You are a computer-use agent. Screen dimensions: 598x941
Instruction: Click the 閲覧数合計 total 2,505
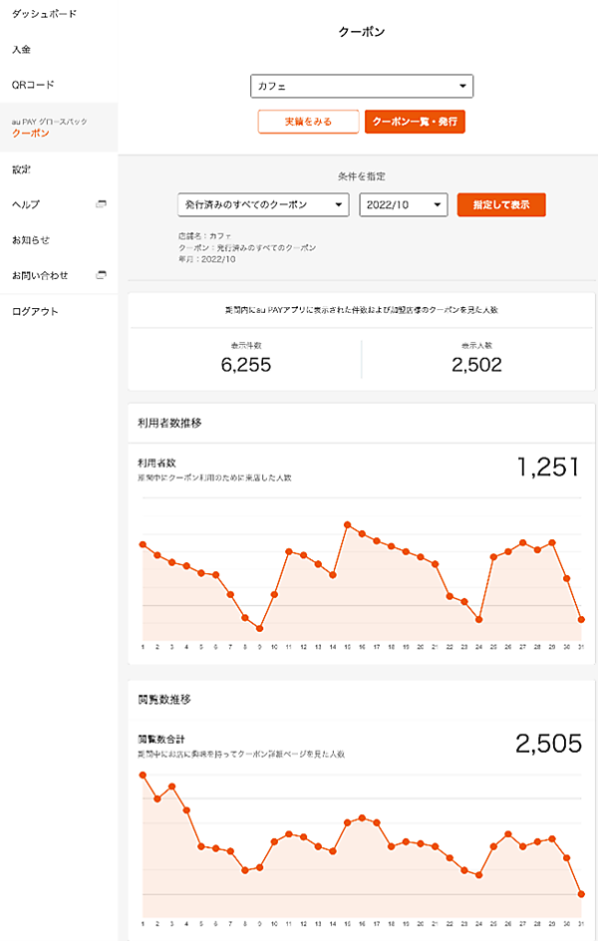(548, 744)
